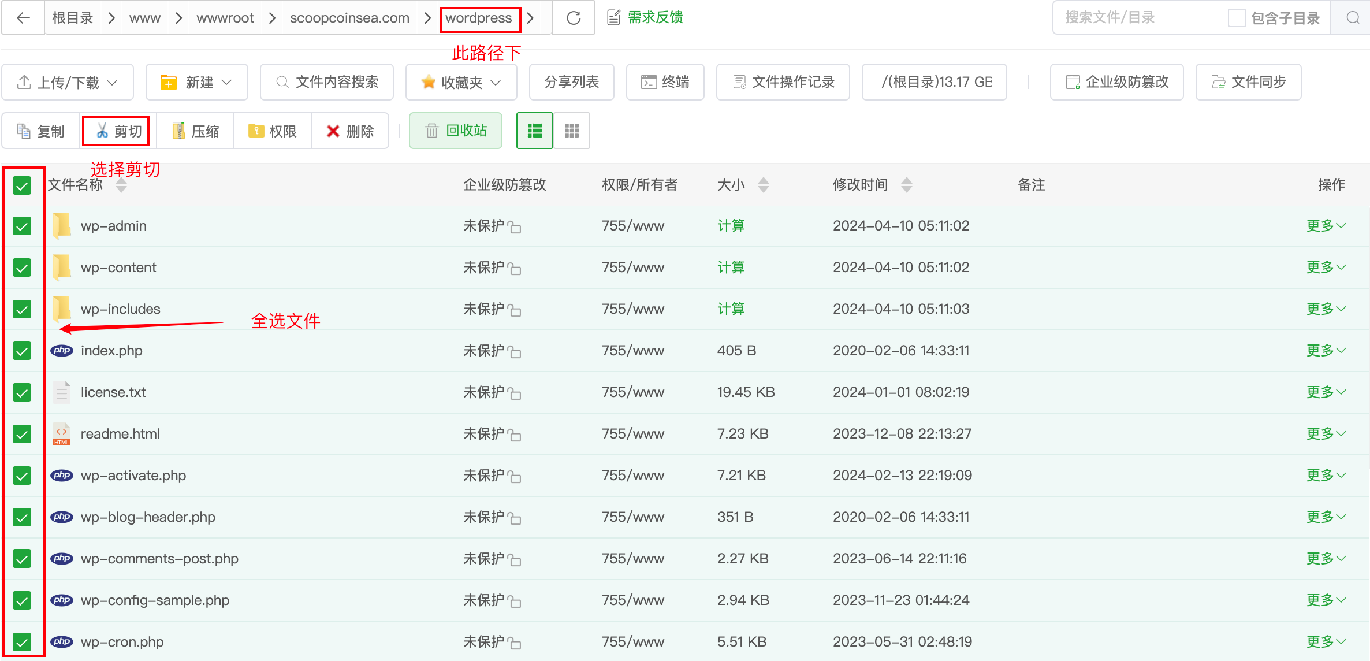Refresh the directory listing
This screenshot has height=661, width=1370.
point(574,18)
